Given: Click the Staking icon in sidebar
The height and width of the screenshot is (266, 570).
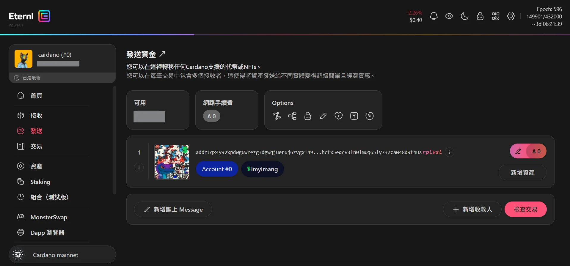Looking at the screenshot, I should [x=21, y=181].
